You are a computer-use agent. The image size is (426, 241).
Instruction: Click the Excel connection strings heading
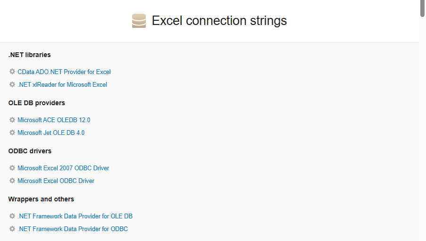click(x=219, y=21)
